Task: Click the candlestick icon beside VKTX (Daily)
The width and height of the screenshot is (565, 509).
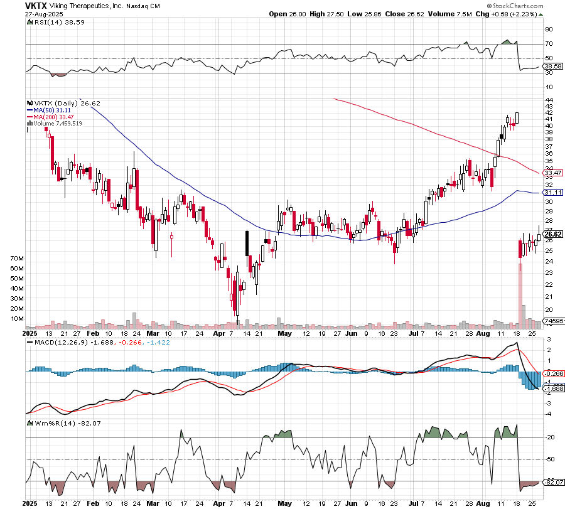Action: coord(30,104)
